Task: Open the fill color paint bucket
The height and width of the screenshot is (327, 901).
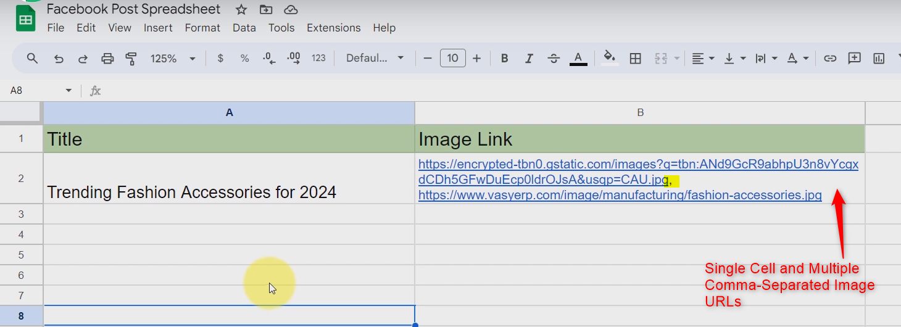Action: 610,59
